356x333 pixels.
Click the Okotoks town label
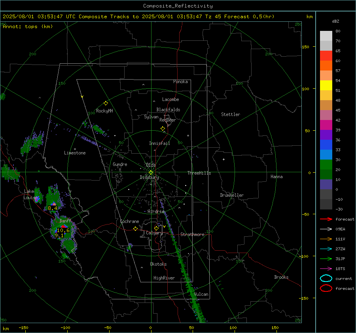point(158,264)
